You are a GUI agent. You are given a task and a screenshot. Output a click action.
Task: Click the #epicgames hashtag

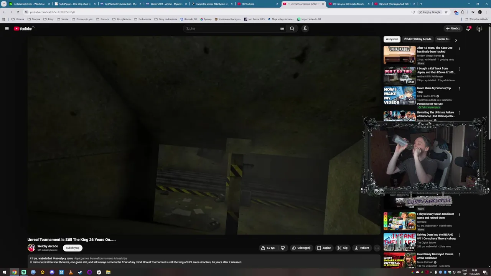coord(81,258)
